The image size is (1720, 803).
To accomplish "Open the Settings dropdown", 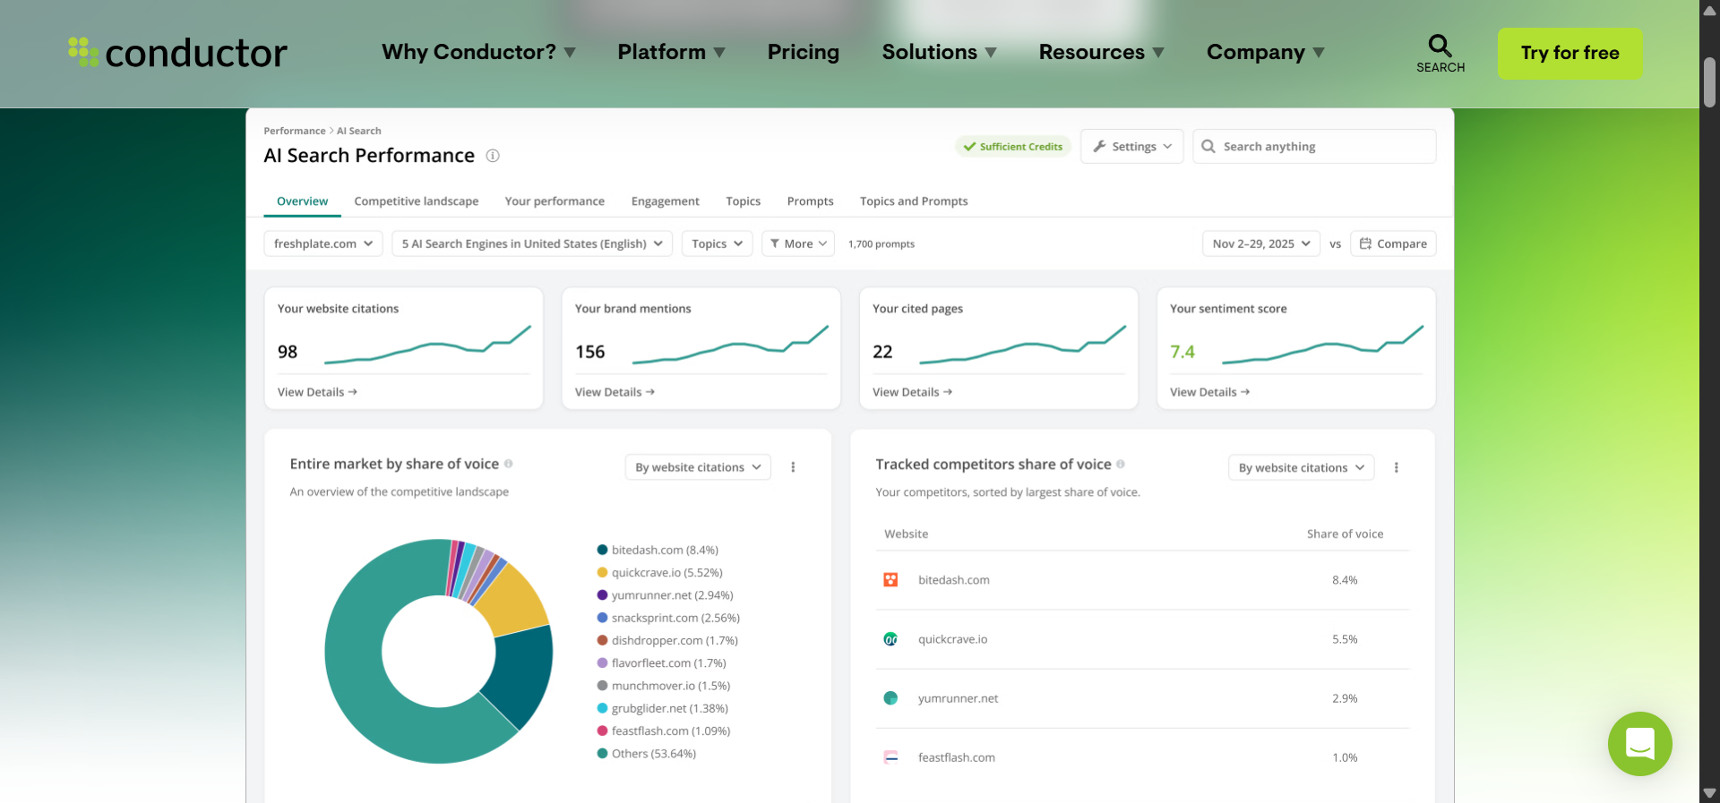I will pos(1132,147).
